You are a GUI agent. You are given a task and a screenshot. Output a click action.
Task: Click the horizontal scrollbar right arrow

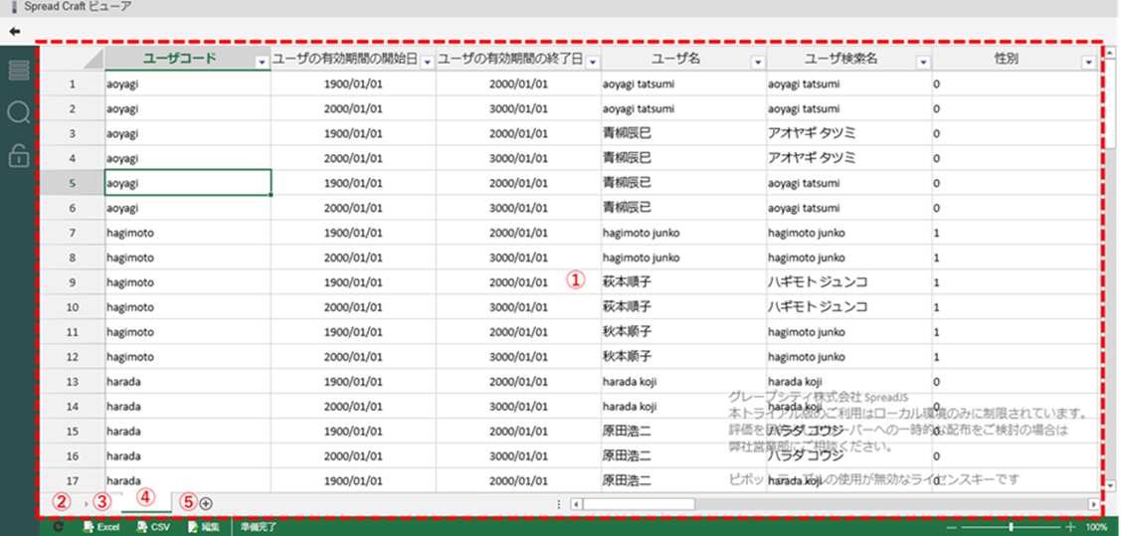pos(1094,504)
